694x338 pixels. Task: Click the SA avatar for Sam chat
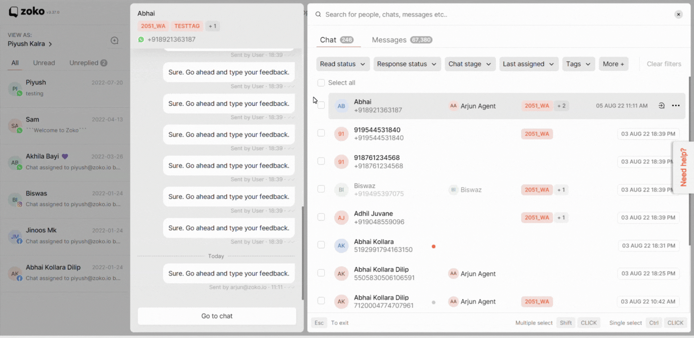pos(15,126)
